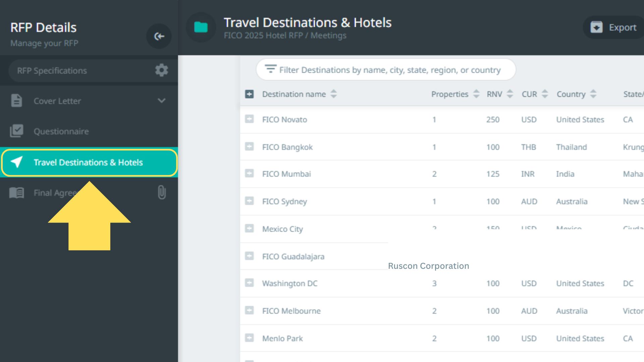Viewport: 644px width, 362px height.
Task: Expand the Cover Letter chevron
Action: [x=161, y=101]
